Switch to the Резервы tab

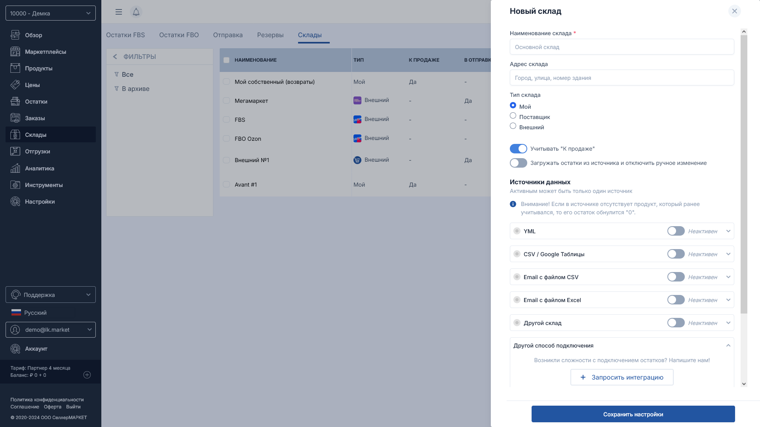pyautogui.click(x=270, y=35)
